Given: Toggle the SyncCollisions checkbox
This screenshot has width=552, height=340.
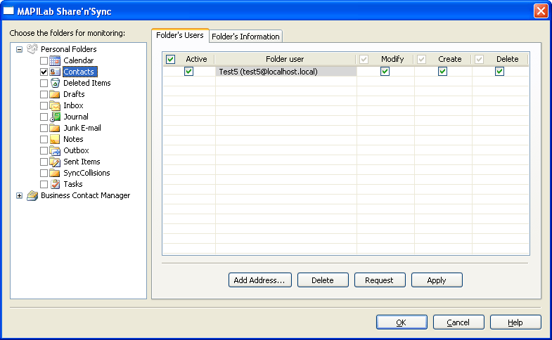Looking at the screenshot, I should pyautogui.click(x=44, y=174).
